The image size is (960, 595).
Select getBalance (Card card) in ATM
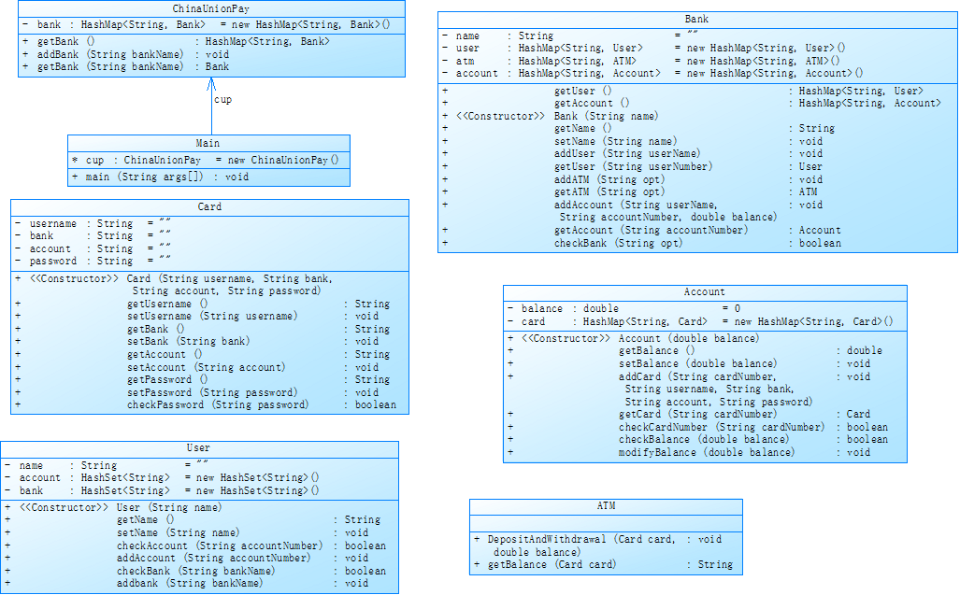[x=603, y=564]
